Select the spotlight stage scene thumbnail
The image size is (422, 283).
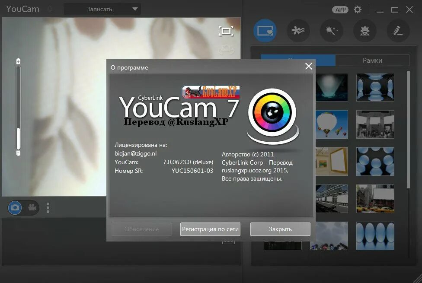point(331,87)
